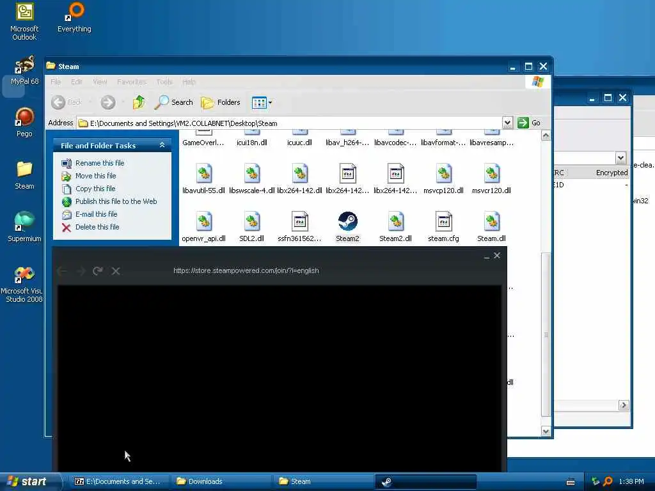
Task: Open the Edit menu
Action: point(77,82)
